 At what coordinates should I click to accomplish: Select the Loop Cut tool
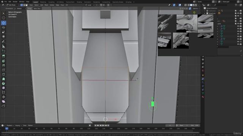click(3, 70)
